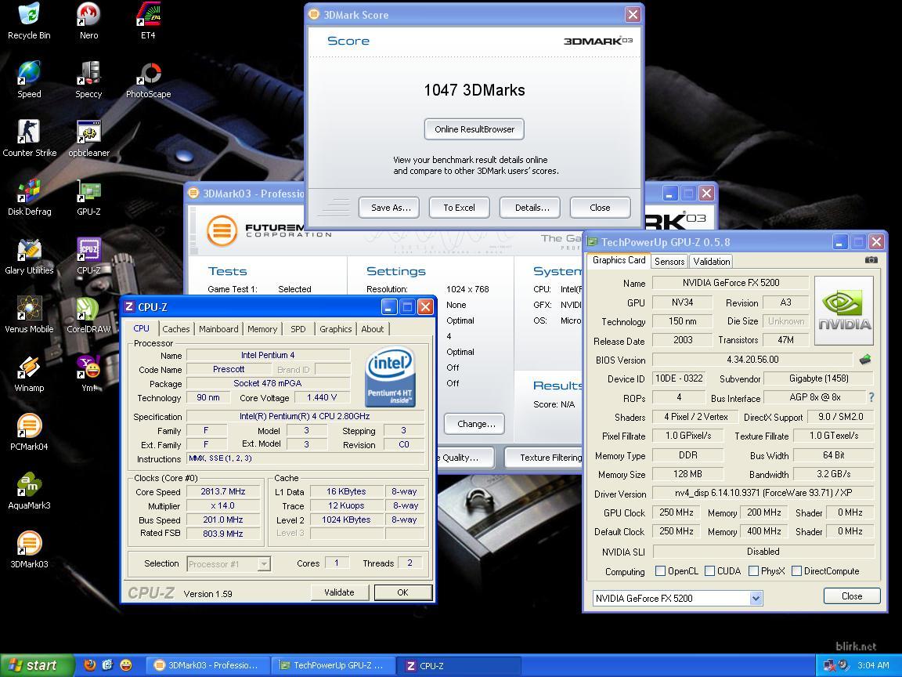Enable the CUDA checkbox in GPU-Z
The width and height of the screenshot is (902, 677).
click(710, 571)
